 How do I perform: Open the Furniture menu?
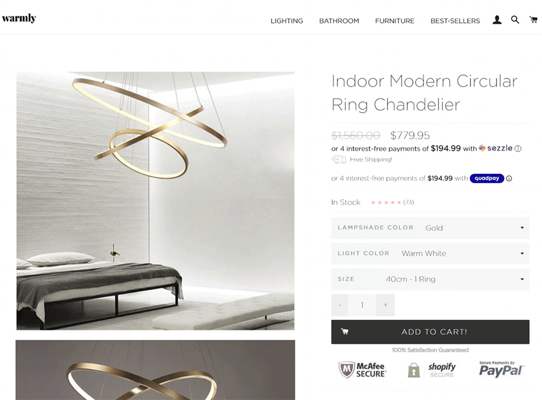click(x=395, y=21)
